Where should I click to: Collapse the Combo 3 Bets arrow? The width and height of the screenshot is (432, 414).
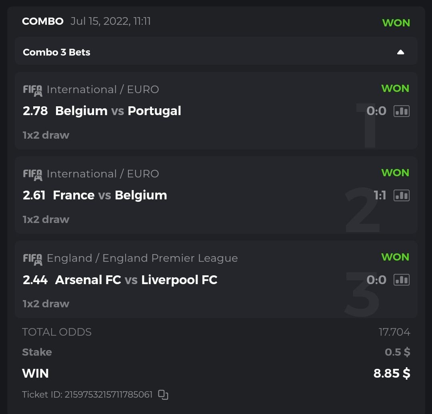tap(400, 52)
